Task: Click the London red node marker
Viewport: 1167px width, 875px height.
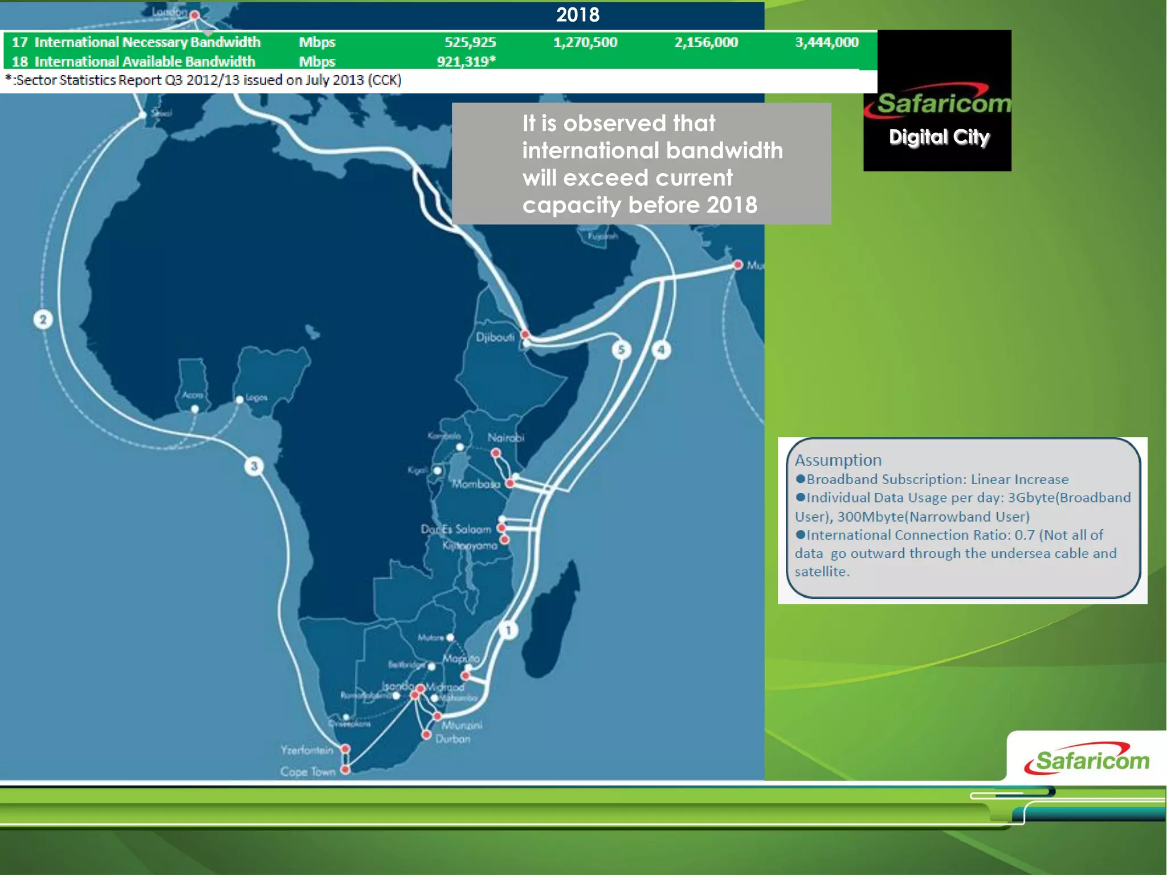Action: coord(195,15)
